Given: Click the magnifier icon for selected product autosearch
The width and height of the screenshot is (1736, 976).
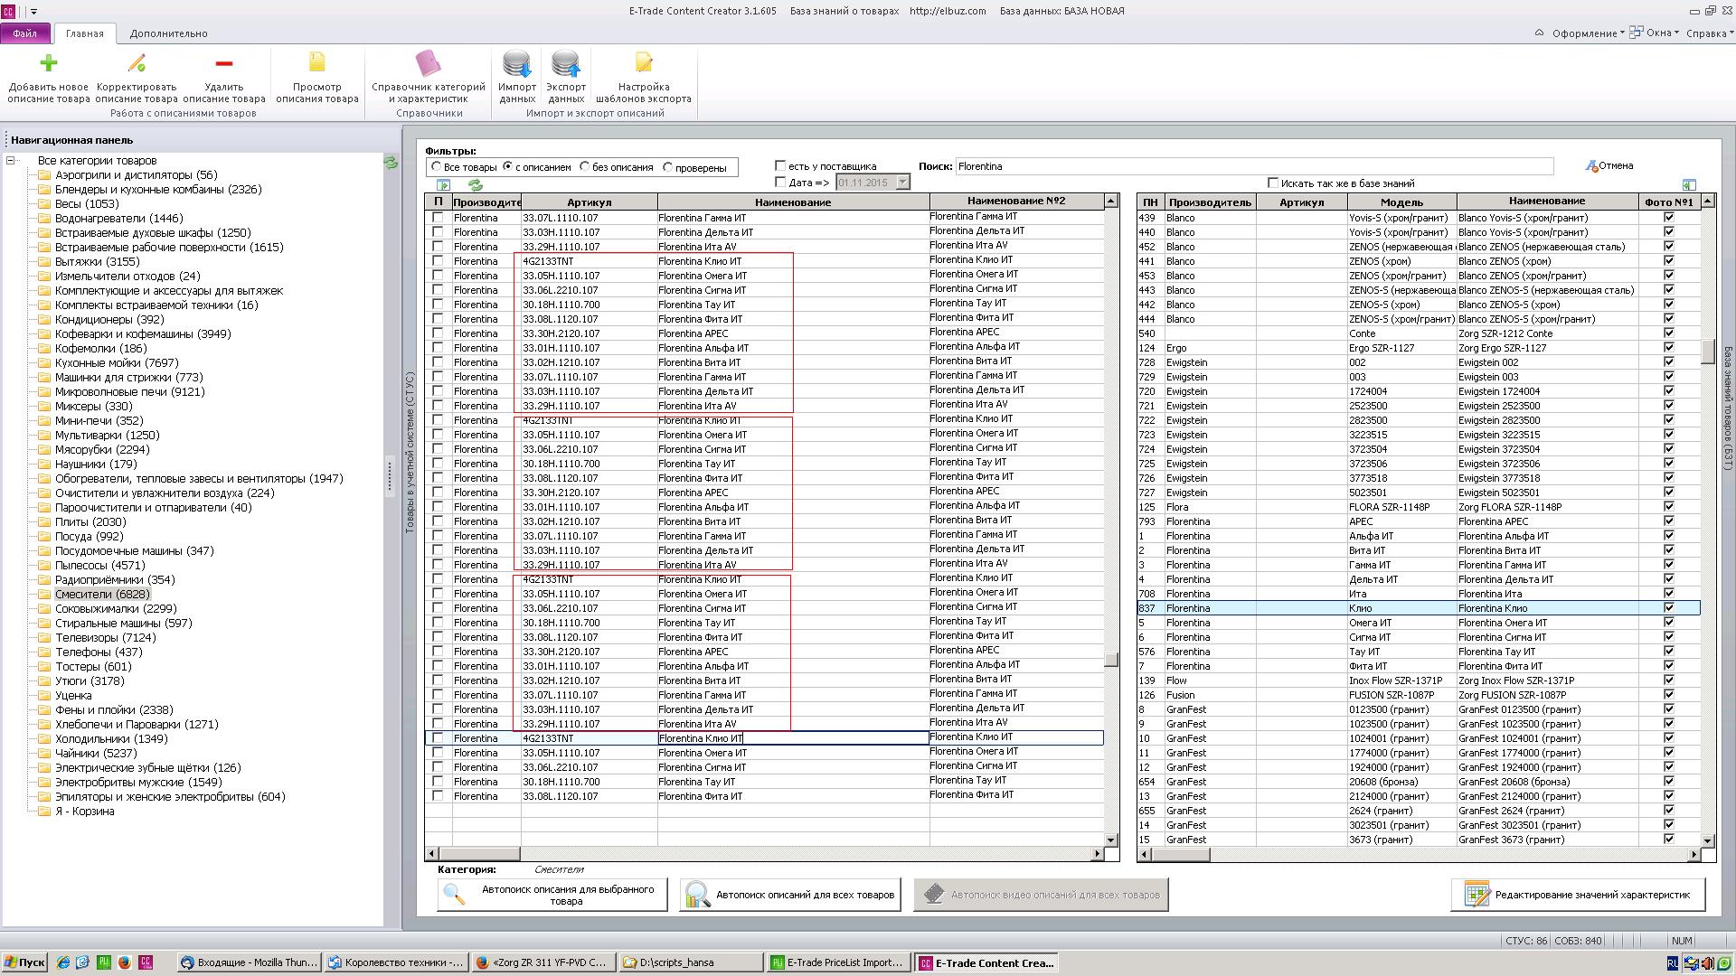Looking at the screenshot, I should coord(454,895).
